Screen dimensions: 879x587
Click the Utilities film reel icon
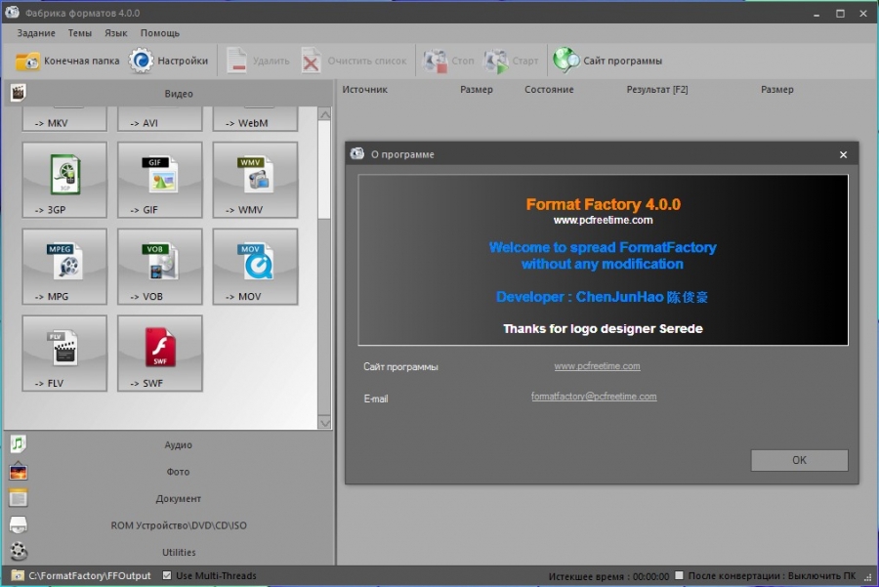click(18, 552)
